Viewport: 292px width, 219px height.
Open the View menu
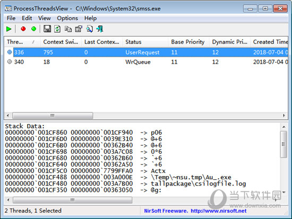click(x=45, y=18)
